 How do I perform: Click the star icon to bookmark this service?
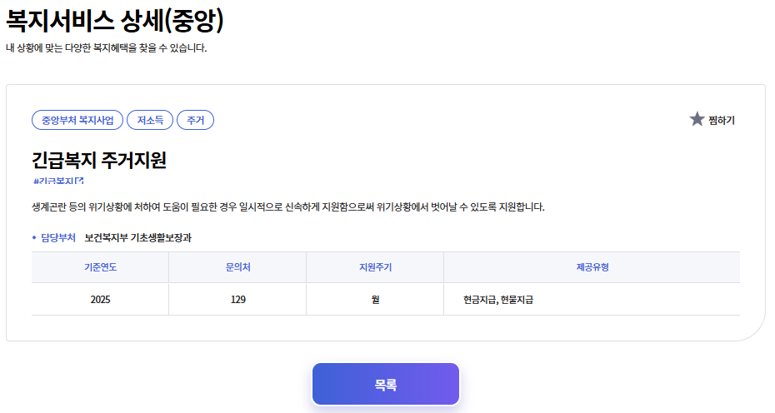(x=697, y=120)
